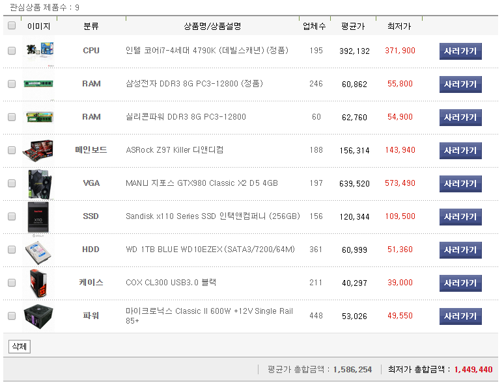Viewport: 504px width, 386px height.
Task: Open product link 삼성전자 DDR3 8G PC3-12800 (정품)
Action: tap(194, 84)
